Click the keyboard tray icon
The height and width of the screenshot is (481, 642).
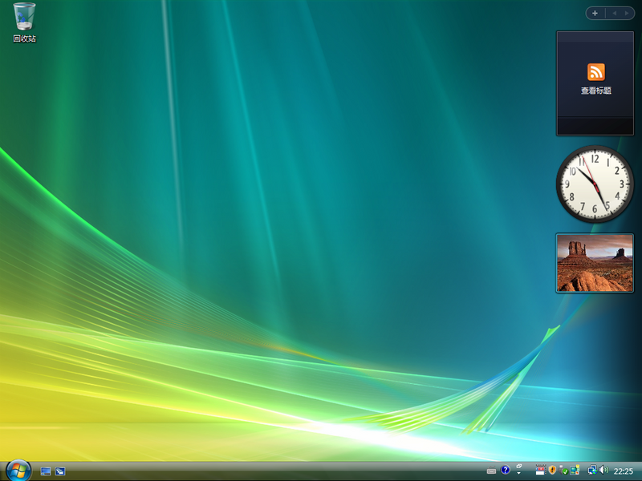[x=491, y=471]
